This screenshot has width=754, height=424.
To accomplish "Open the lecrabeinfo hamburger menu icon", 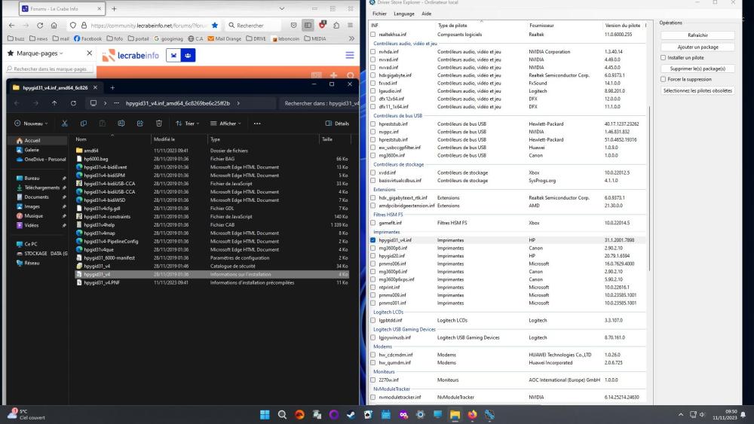I will pyautogui.click(x=350, y=55).
